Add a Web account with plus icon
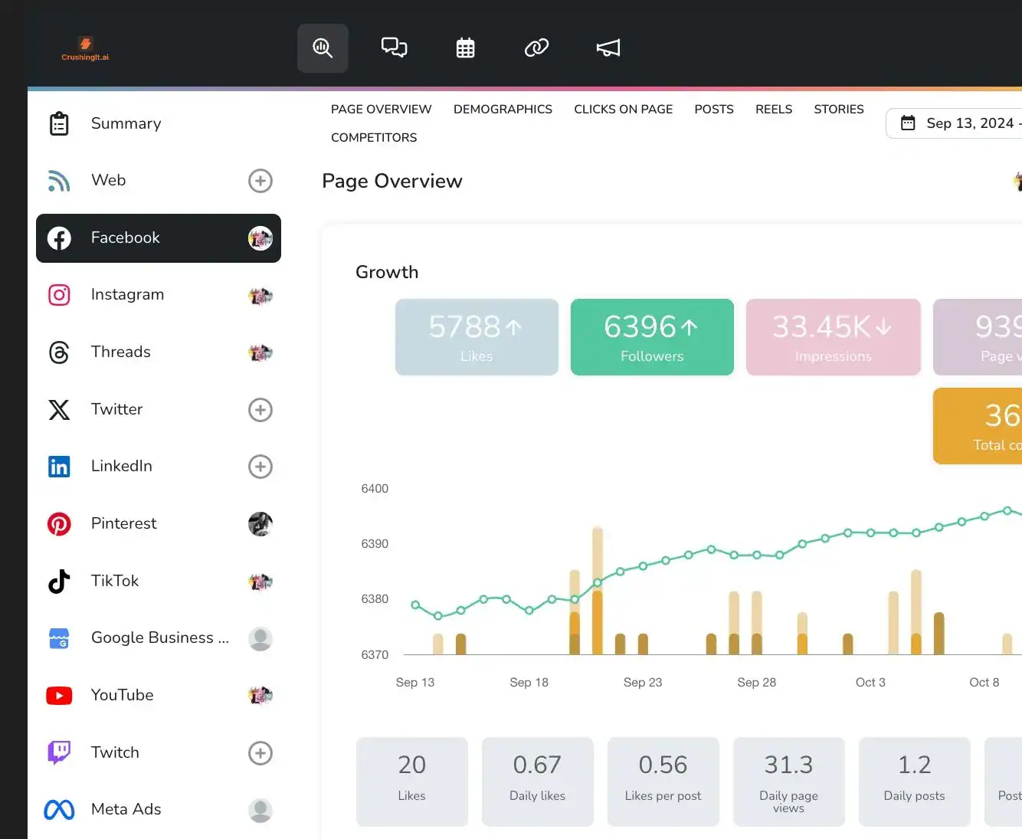This screenshot has width=1022, height=839. click(260, 181)
